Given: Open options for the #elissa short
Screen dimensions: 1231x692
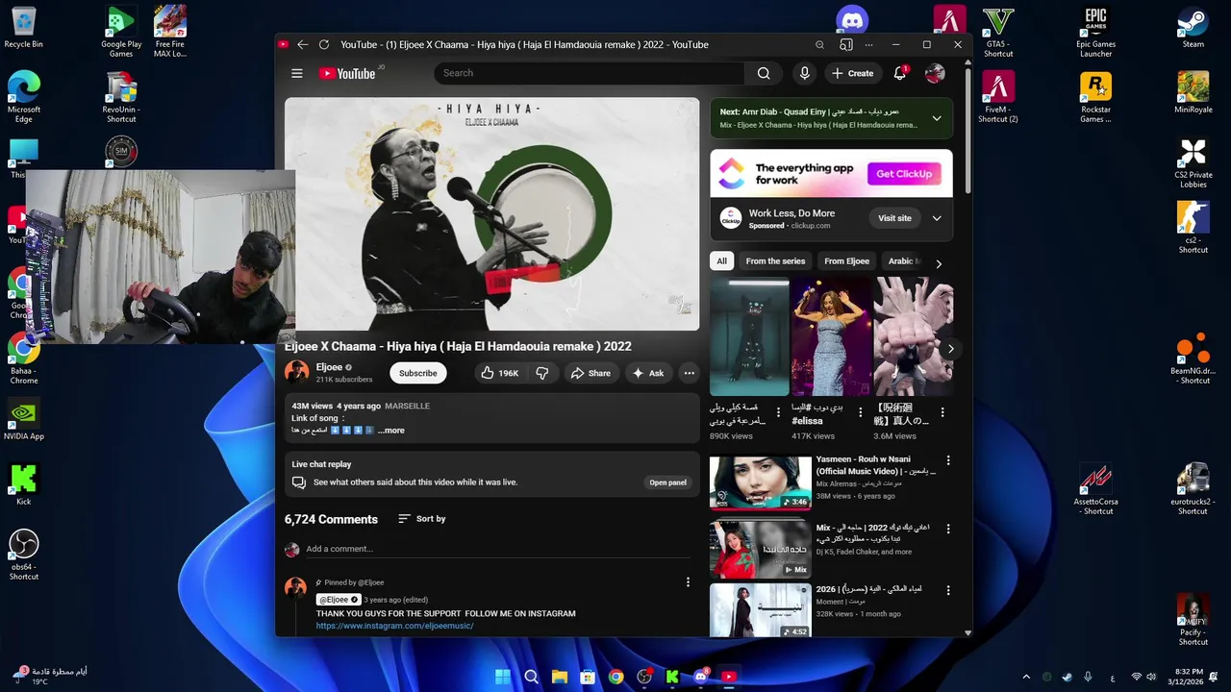Looking at the screenshot, I should [861, 412].
